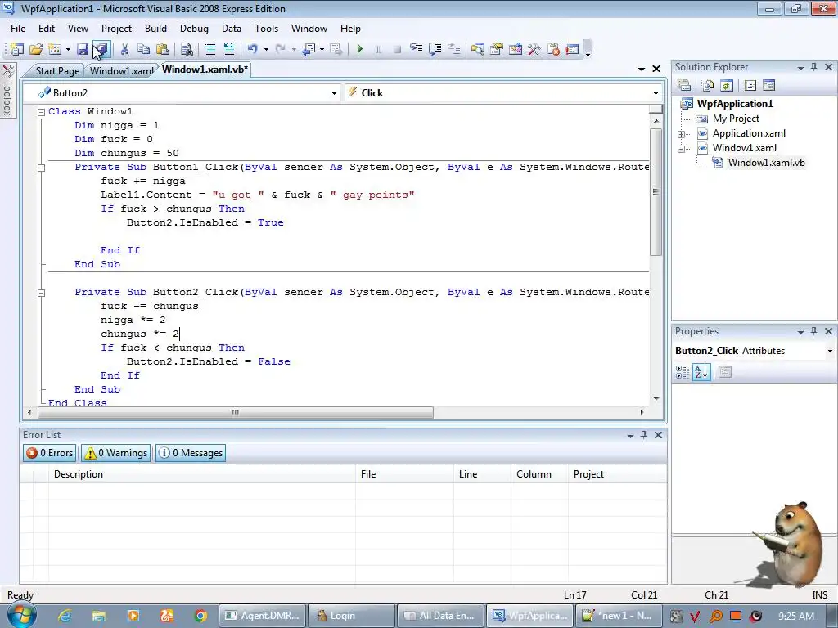Click the Windows Start orb
Viewport: 838px width, 628px height.
(21, 615)
